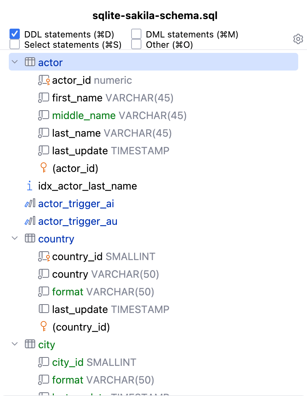Collapse the city table node
Screen dimensions: 307x396
coord(15,344)
